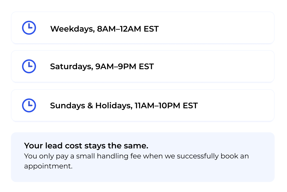This screenshot has width=287, height=192.
Task: Click the clock icon beside Saturdays
Action: click(x=29, y=66)
